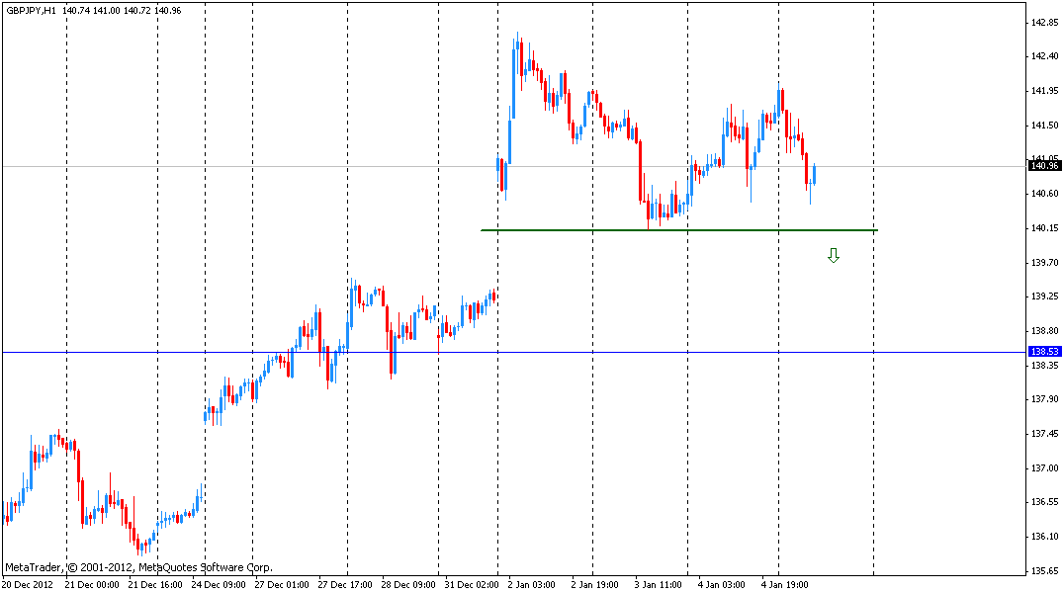
Task: Click the current price label 140.96
Action: (x=1044, y=166)
